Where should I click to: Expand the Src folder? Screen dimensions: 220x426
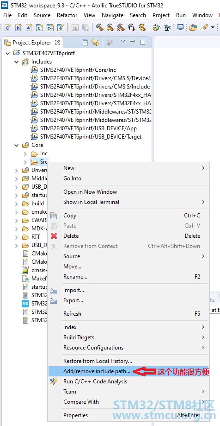point(25,162)
